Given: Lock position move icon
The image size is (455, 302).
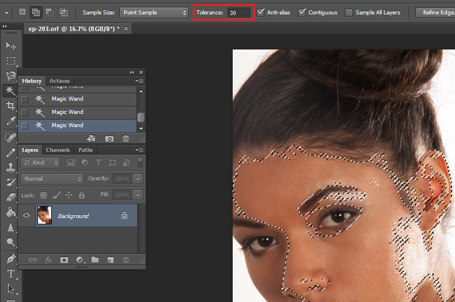Looking at the screenshot, I should pos(69,195).
